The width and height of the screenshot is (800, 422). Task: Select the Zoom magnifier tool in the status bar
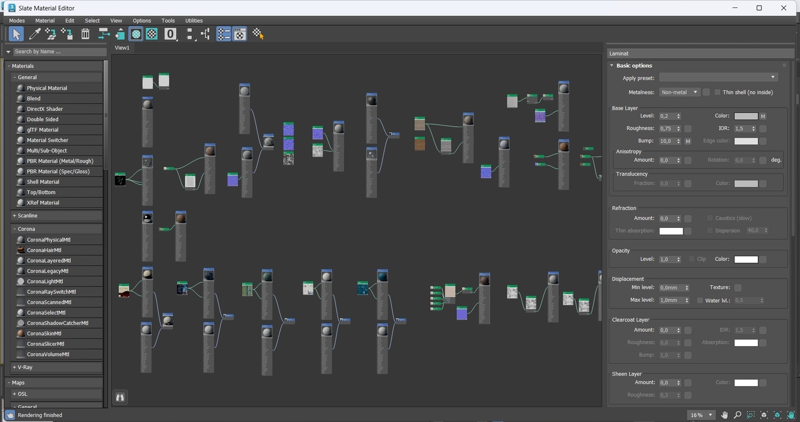pyautogui.click(x=737, y=415)
